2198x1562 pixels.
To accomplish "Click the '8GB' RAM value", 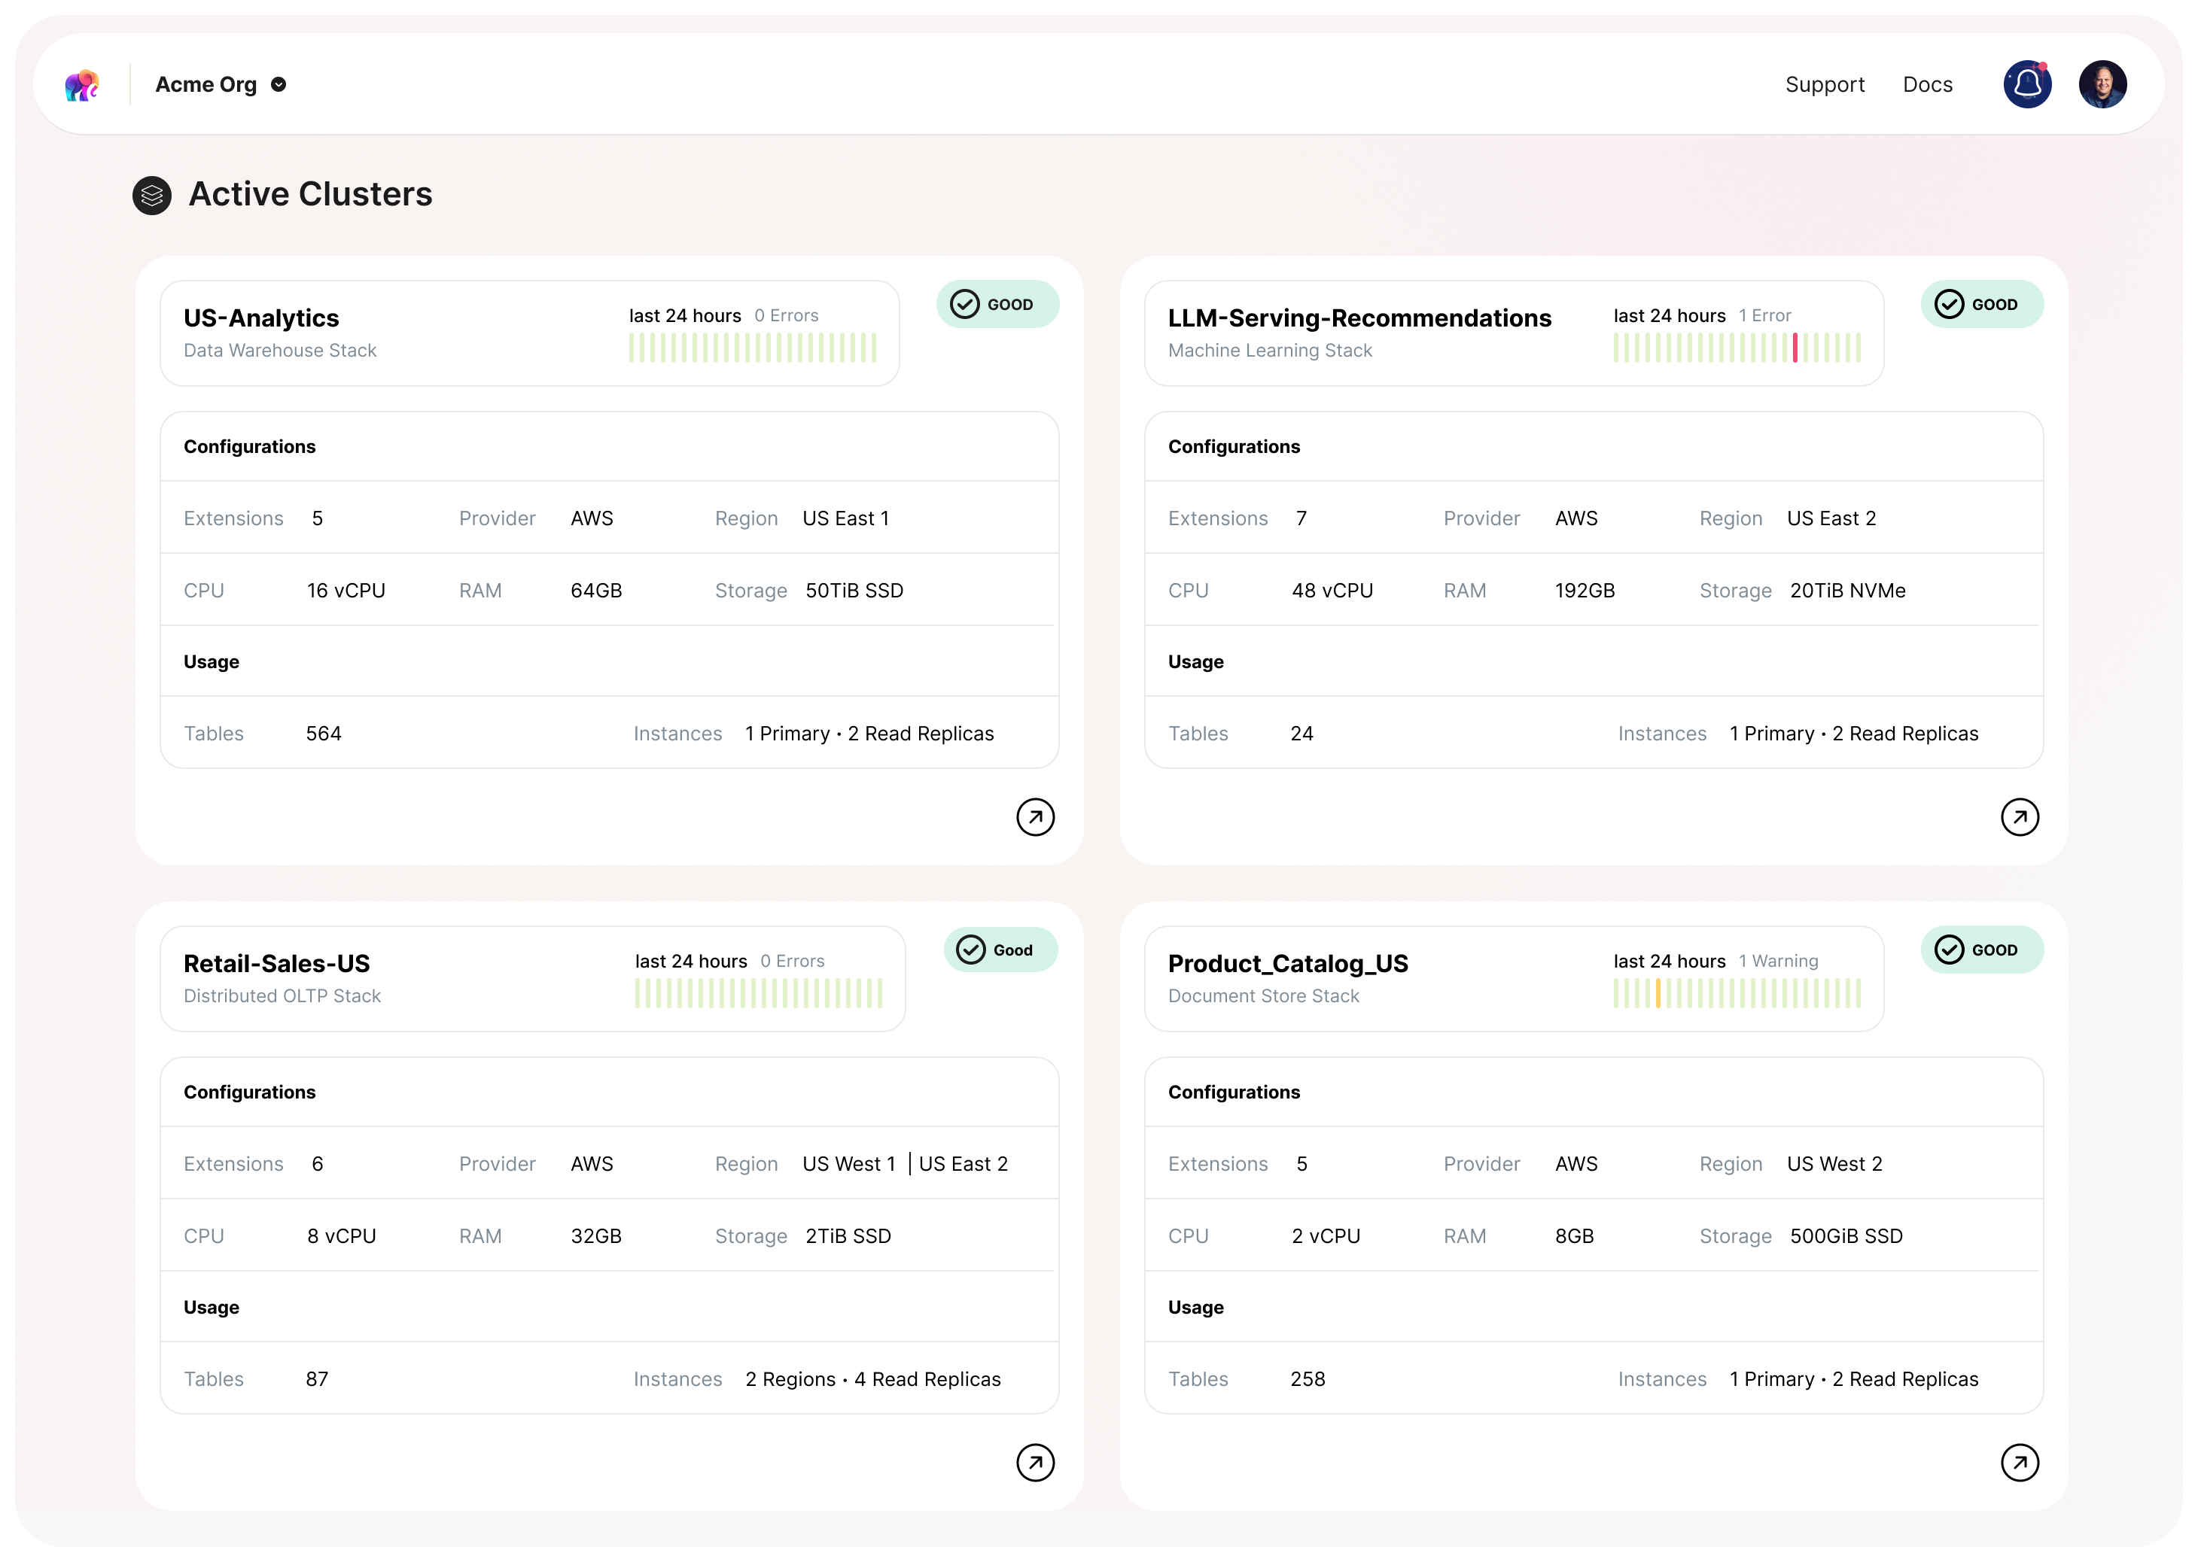I will (x=1573, y=1236).
